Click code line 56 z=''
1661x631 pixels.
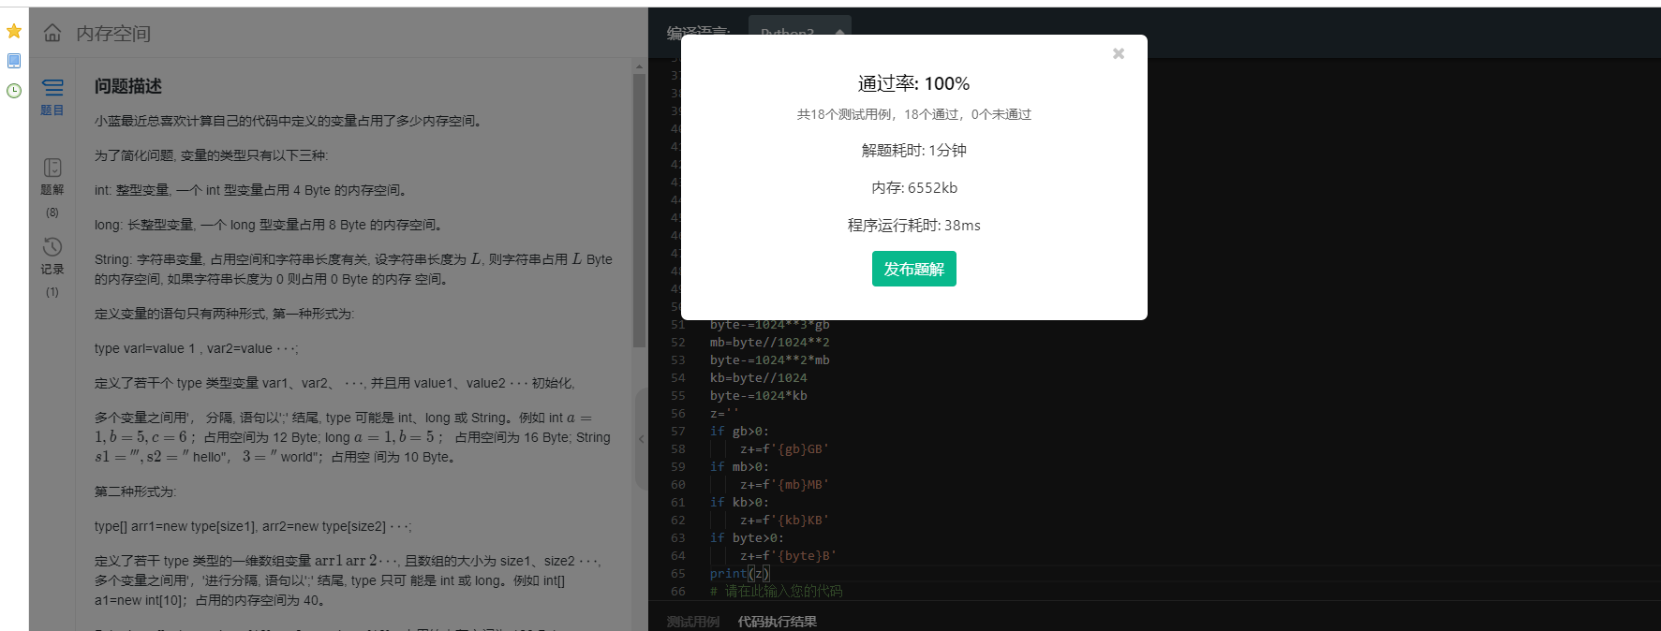(x=725, y=413)
